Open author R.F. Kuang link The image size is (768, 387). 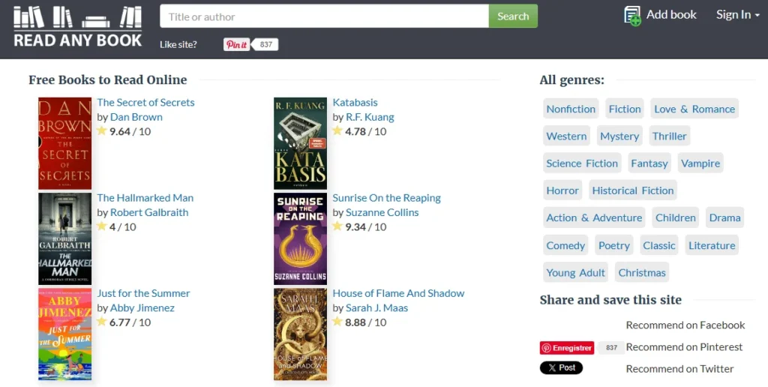coord(370,117)
